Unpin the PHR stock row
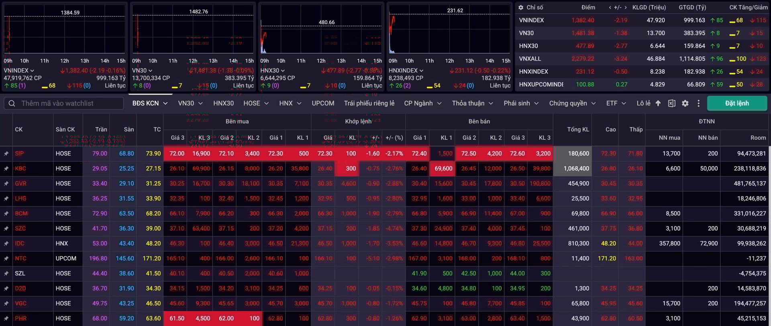 pos(6,319)
